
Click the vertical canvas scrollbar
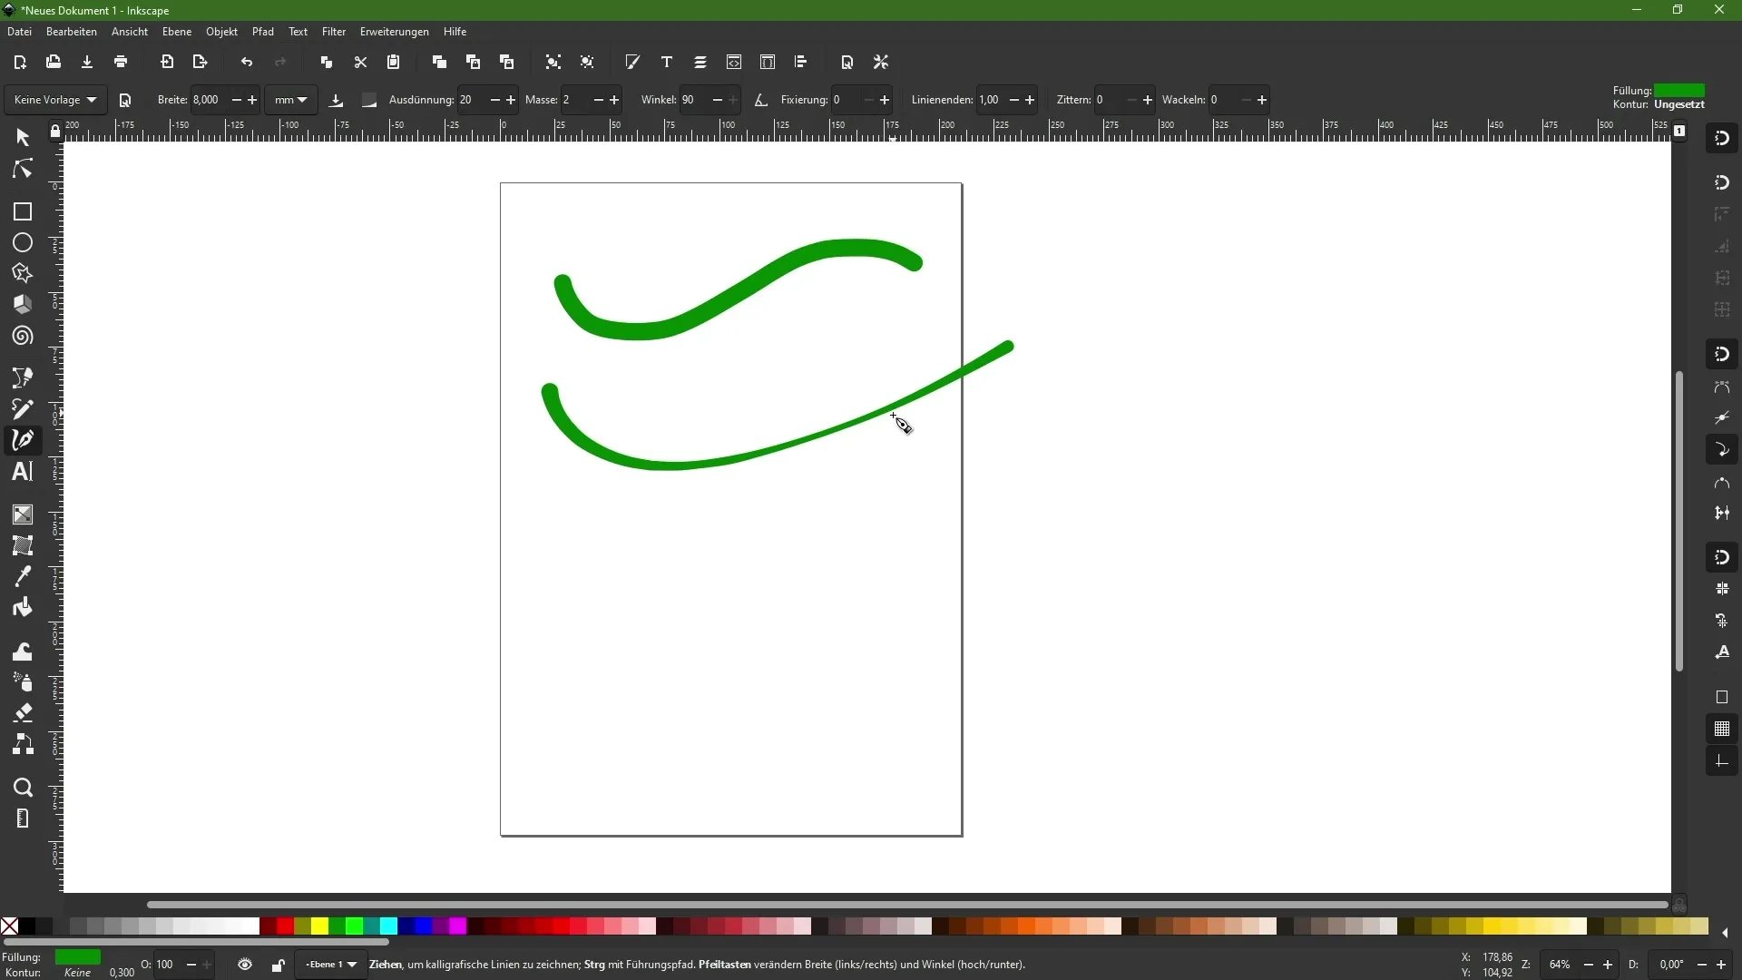[x=1679, y=521]
